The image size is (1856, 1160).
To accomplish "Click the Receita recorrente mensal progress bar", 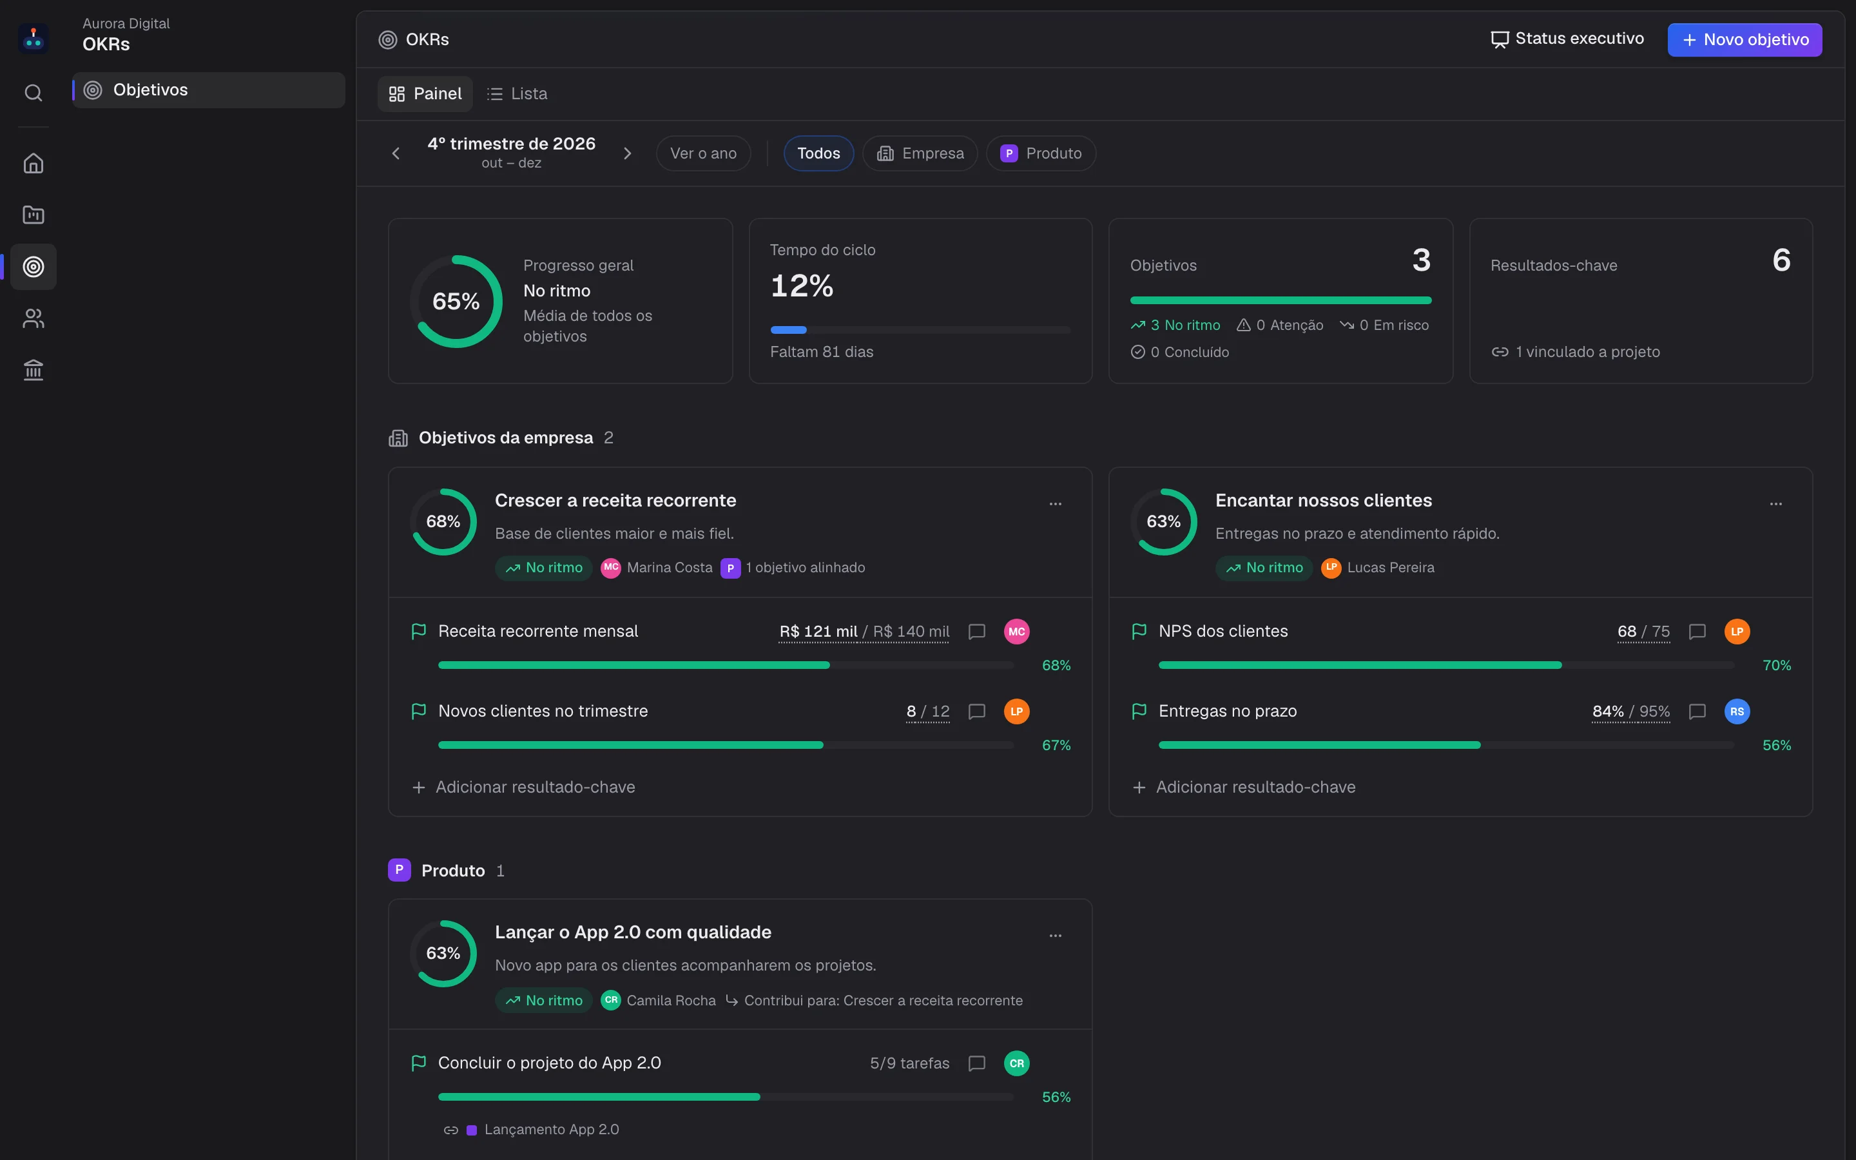I will [726, 665].
